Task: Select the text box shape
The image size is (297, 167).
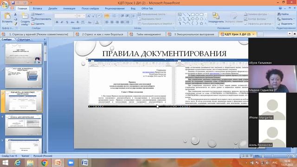Action: (180, 14)
